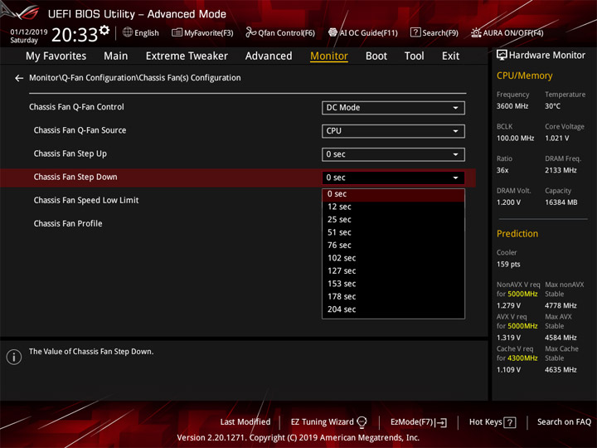Switch to Main tab

(116, 56)
